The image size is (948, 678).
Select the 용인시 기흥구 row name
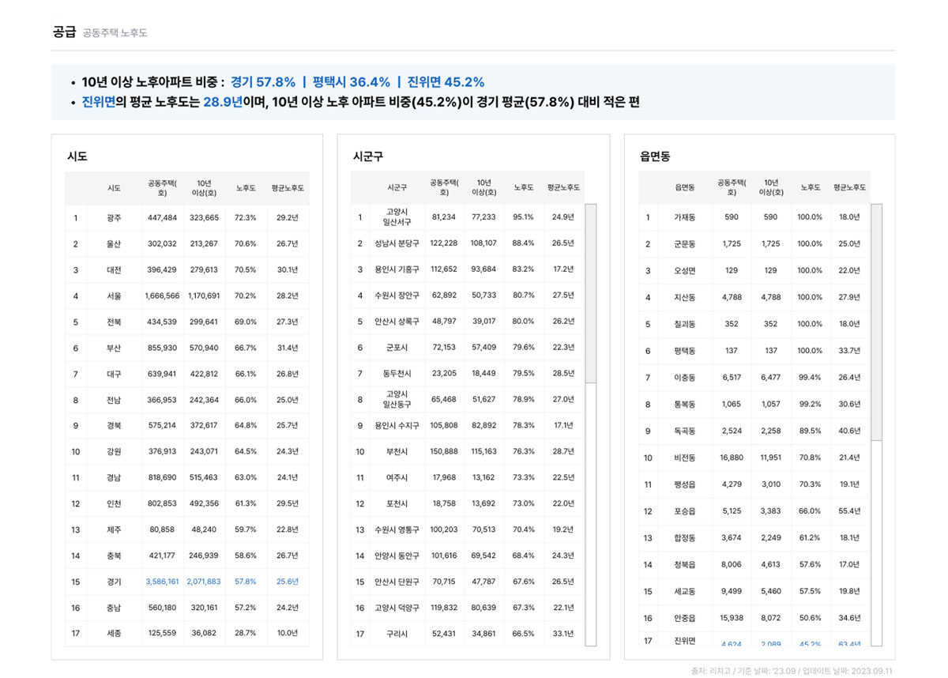397,269
